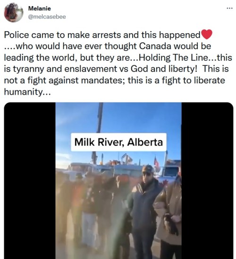Click the right black bar of video
The height and width of the screenshot is (259, 236).
pos(207,180)
